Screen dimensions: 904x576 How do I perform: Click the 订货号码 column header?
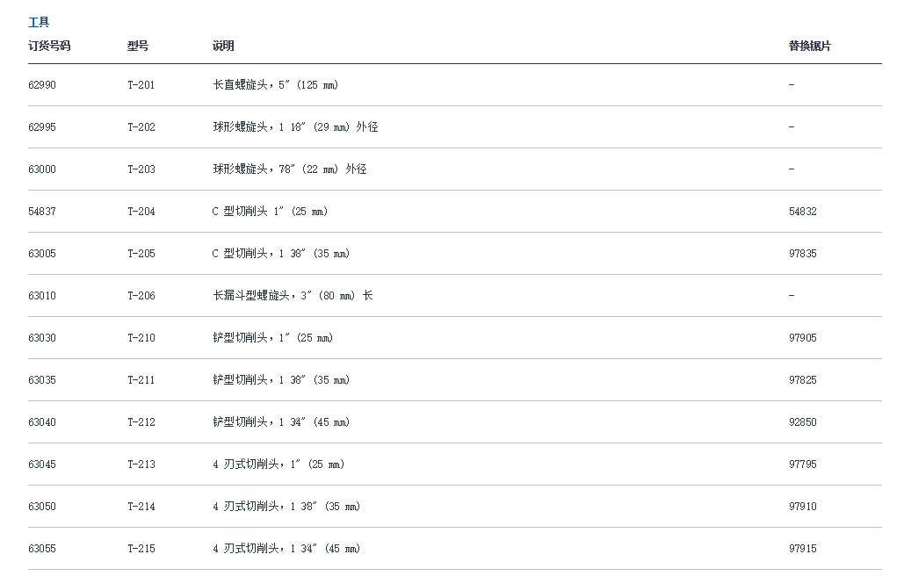(x=49, y=46)
